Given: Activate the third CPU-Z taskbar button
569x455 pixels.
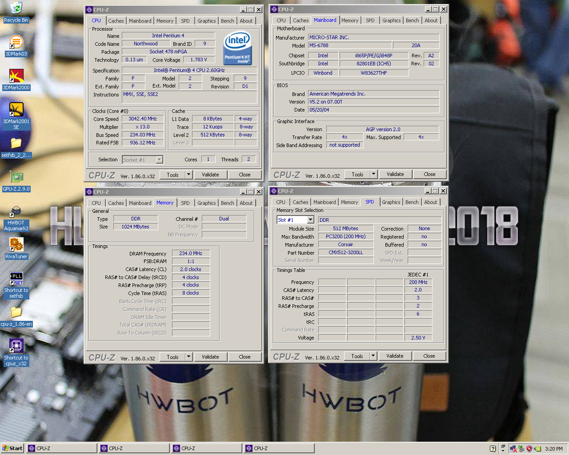Looking at the screenshot, I should (207, 448).
